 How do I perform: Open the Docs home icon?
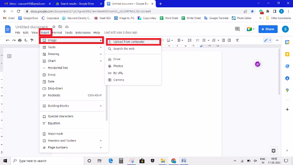click(x=8, y=29)
